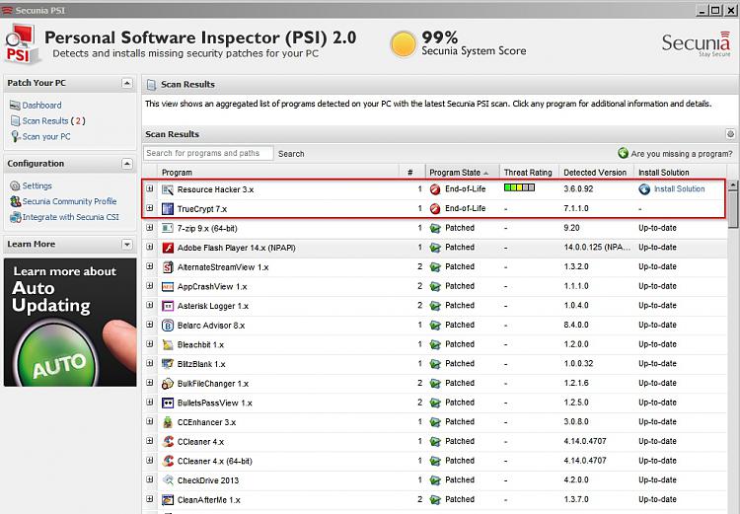Image resolution: width=740 pixels, height=514 pixels.
Task: Sort by Program State column
Action: (x=463, y=173)
